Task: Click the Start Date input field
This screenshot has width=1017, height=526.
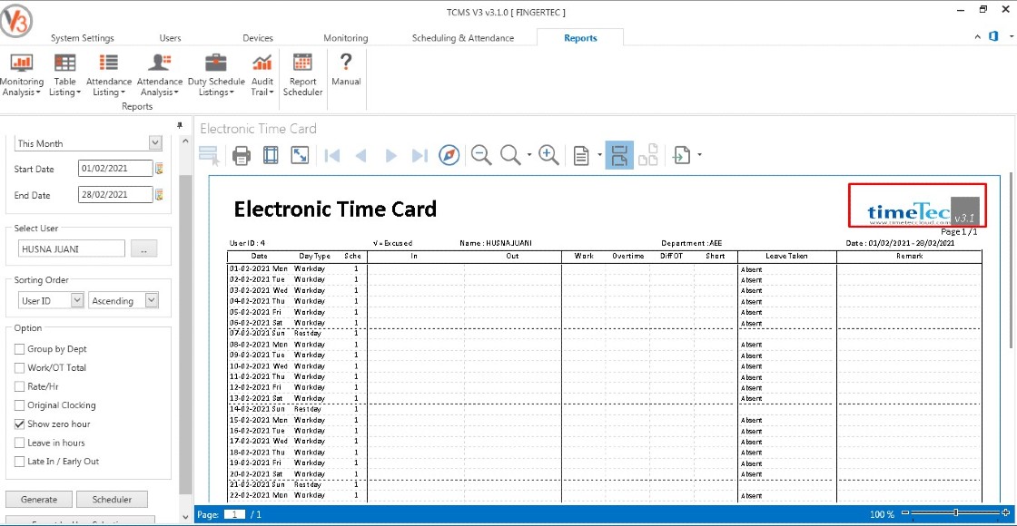Action: 115,169
